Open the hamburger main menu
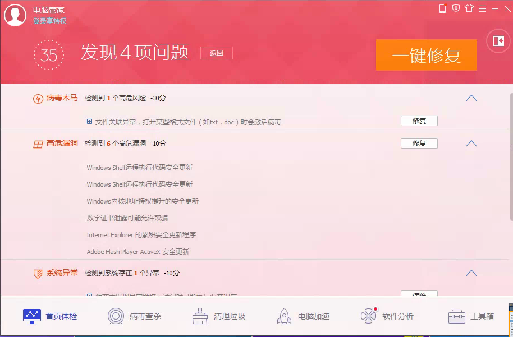 click(482, 8)
